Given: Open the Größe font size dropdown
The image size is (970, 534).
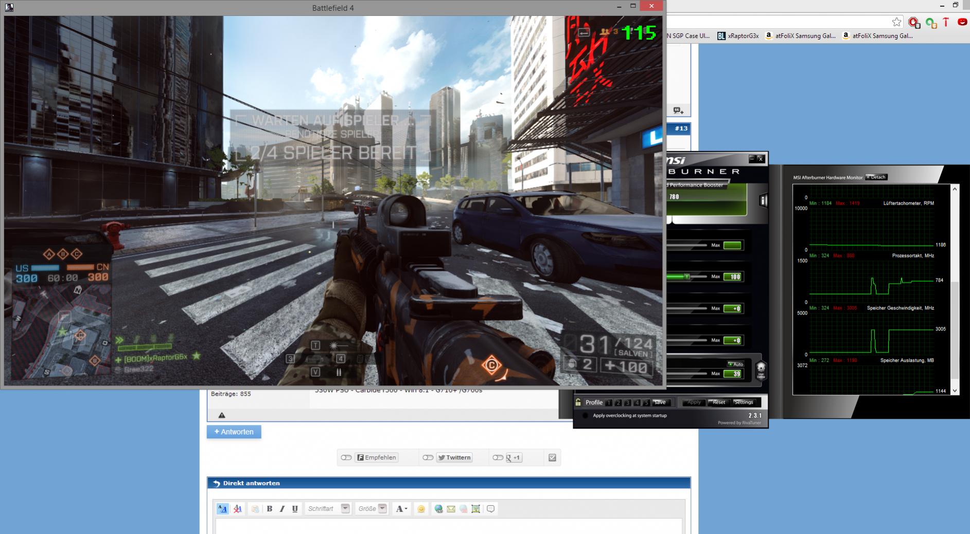Looking at the screenshot, I should click(x=372, y=509).
